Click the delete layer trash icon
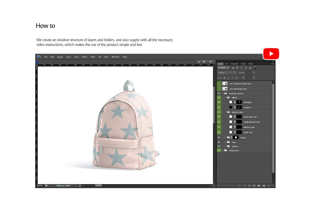This screenshot has height=208, width=311. tap(268, 186)
